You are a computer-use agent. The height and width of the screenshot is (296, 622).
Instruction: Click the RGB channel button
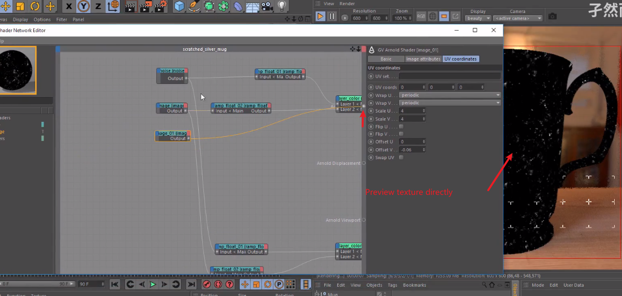tap(421, 17)
